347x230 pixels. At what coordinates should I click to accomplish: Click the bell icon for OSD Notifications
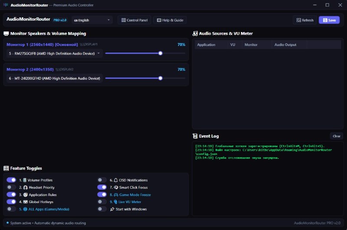[x=116, y=180]
